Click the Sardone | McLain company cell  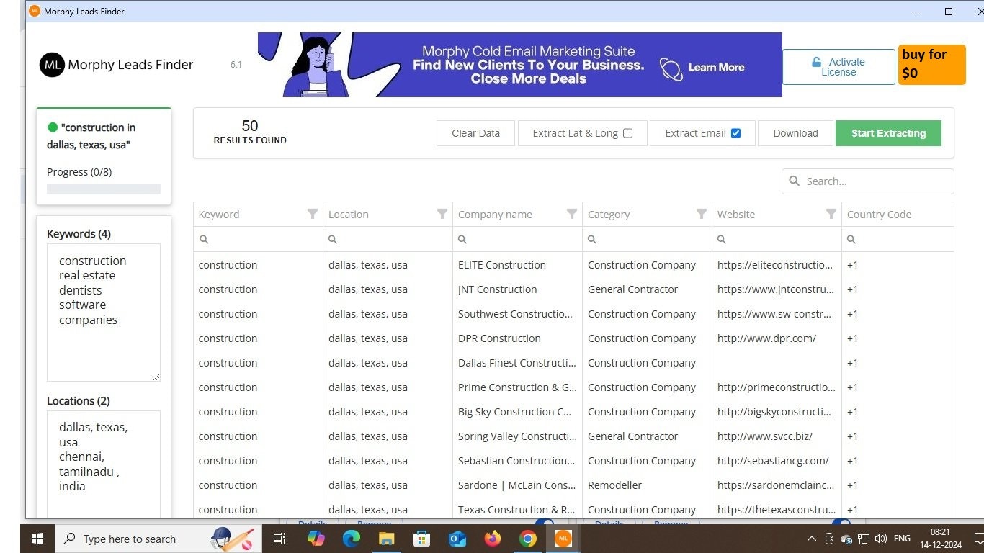(517, 485)
